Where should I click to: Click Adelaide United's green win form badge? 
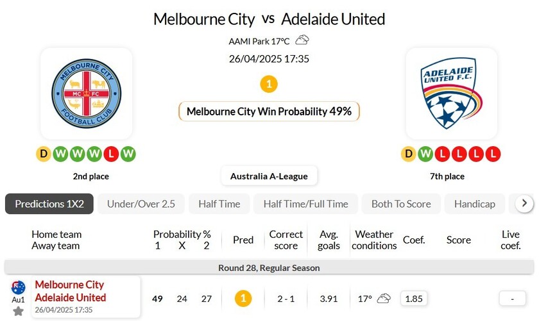coord(425,154)
